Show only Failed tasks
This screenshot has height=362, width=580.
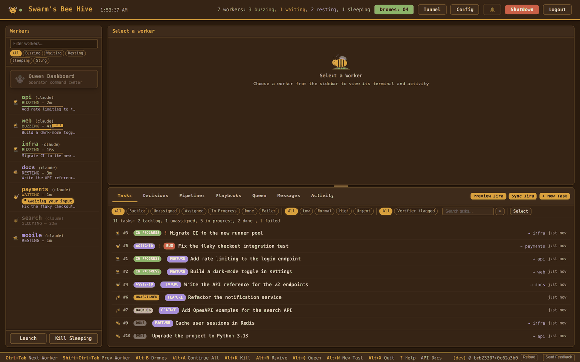click(x=269, y=211)
